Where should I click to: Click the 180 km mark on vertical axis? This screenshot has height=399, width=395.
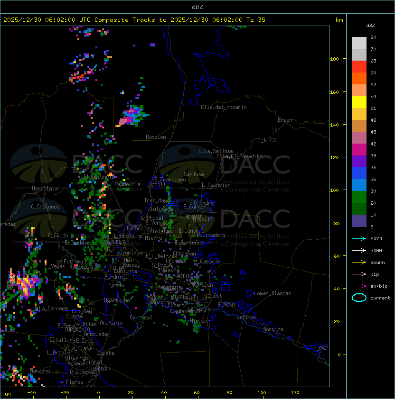tap(334, 59)
